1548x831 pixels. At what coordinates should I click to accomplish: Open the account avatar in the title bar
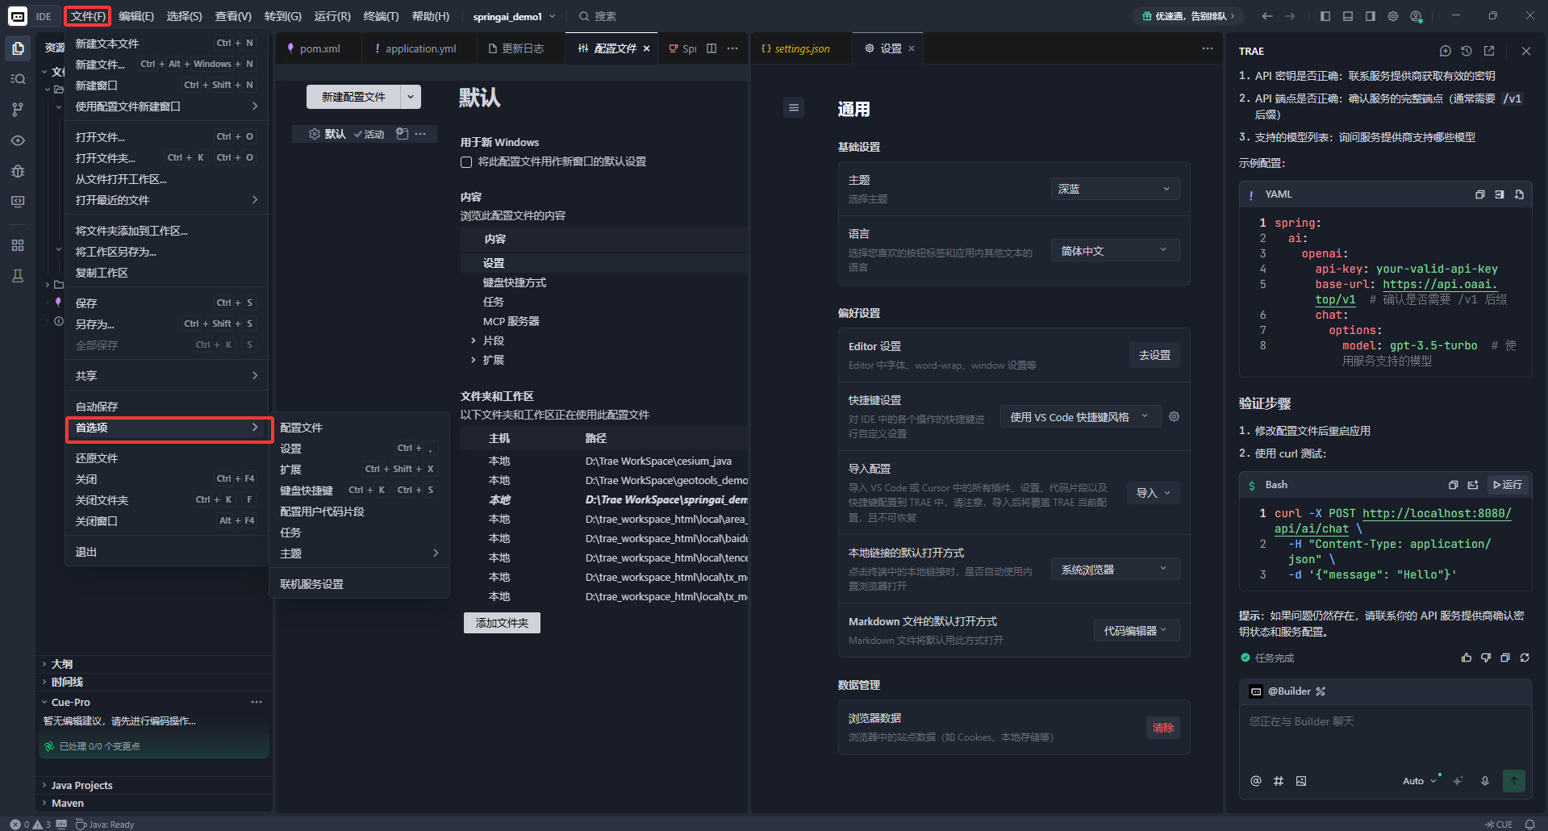coord(1416,16)
